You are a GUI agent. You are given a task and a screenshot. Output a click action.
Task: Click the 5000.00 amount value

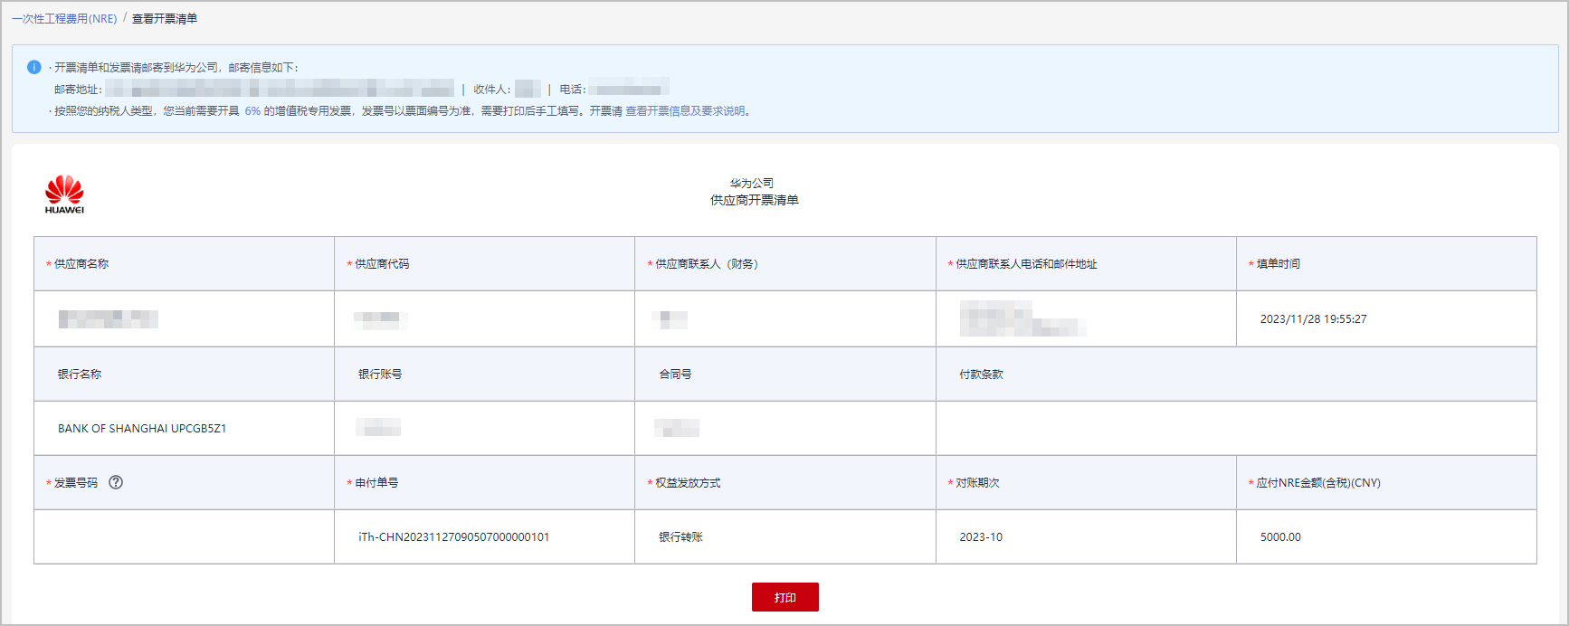point(1280,537)
